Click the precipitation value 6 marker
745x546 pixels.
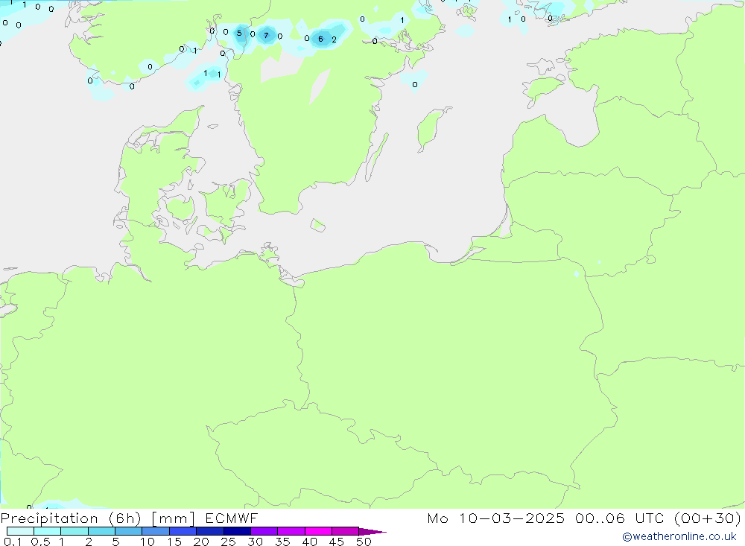(320, 39)
